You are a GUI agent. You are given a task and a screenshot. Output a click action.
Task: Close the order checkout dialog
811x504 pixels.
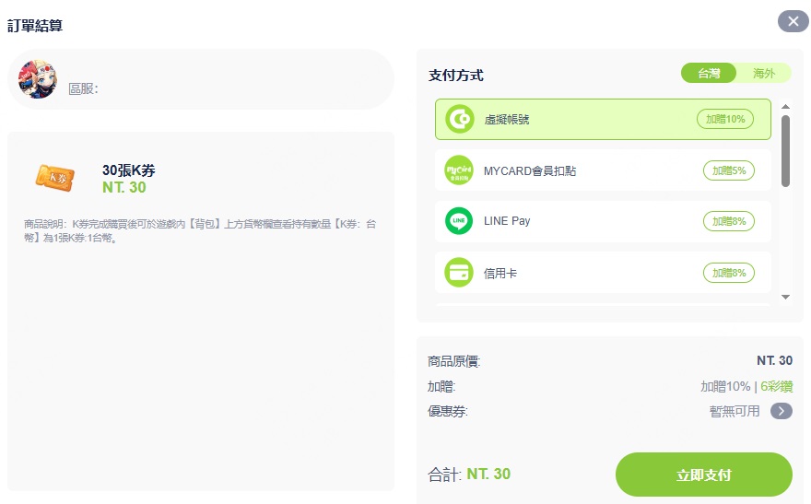tap(793, 21)
